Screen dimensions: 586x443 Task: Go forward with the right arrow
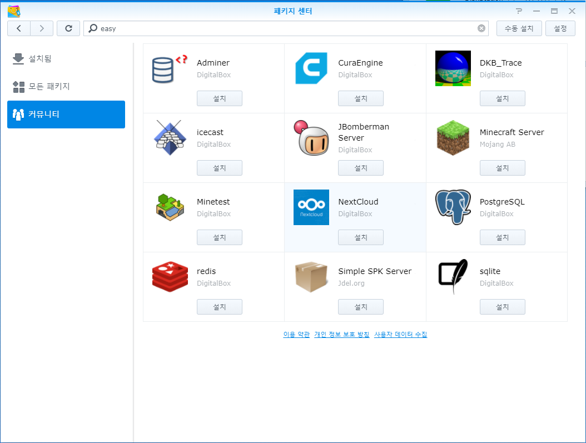pos(42,28)
